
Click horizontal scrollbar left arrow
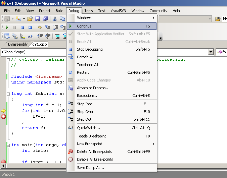[3, 166]
